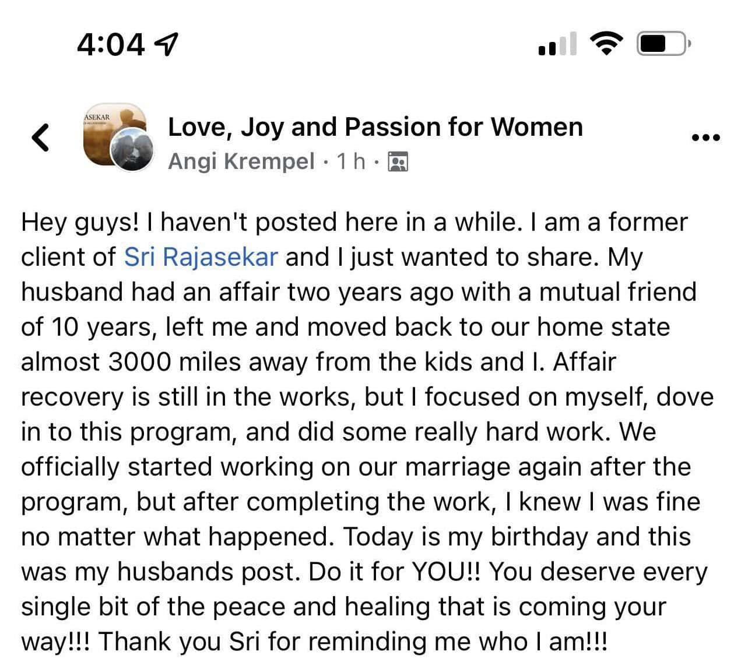Tap the 1 h post timestamp
The width and height of the screenshot is (748, 662).
coord(351,161)
